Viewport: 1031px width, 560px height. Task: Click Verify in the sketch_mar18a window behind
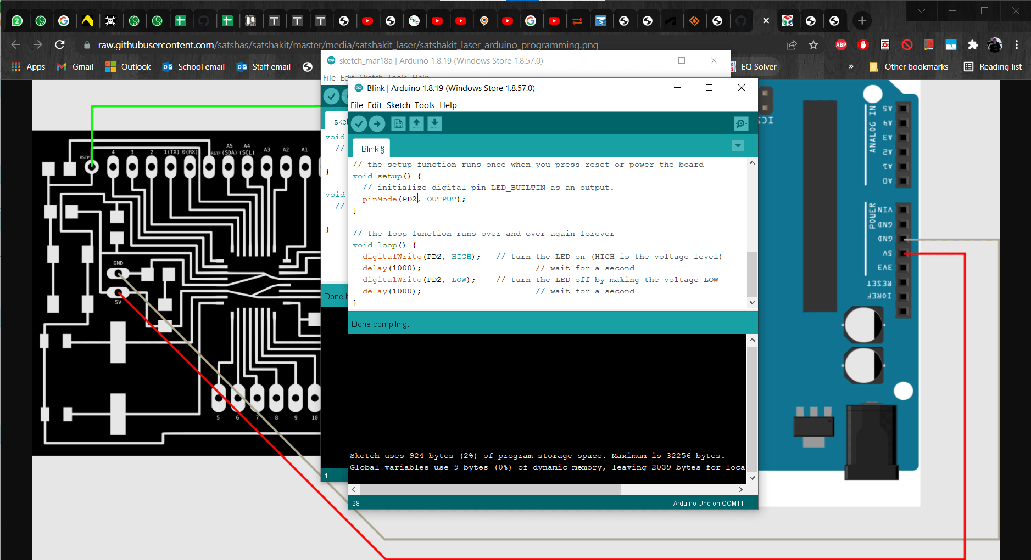pyautogui.click(x=331, y=97)
